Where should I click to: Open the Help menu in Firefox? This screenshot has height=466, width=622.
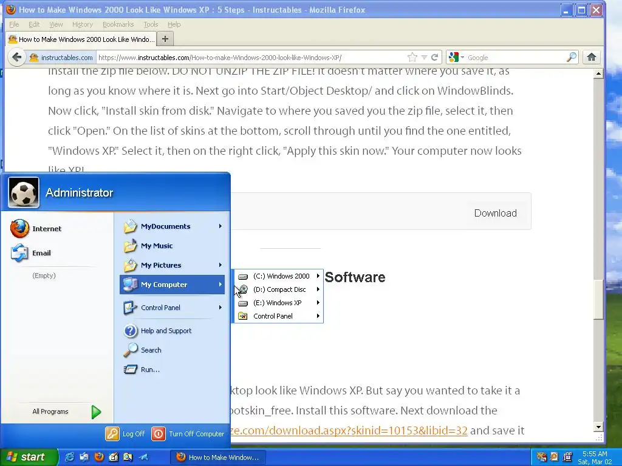point(174,24)
